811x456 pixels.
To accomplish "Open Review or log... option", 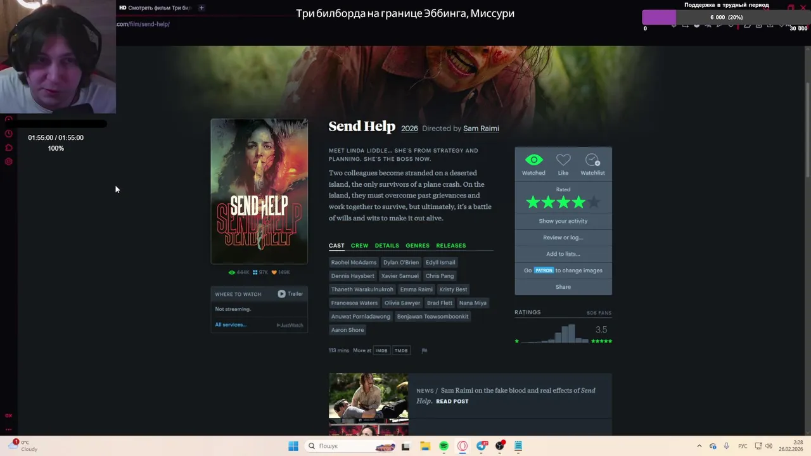I will (x=563, y=237).
